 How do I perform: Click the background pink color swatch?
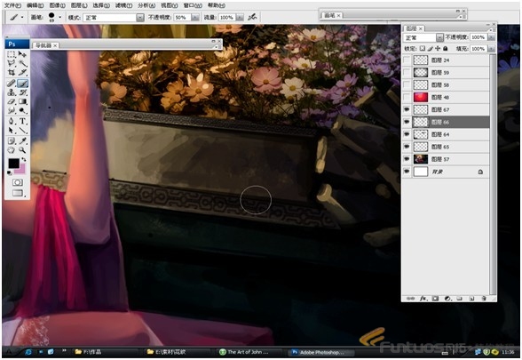[x=22, y=170]
